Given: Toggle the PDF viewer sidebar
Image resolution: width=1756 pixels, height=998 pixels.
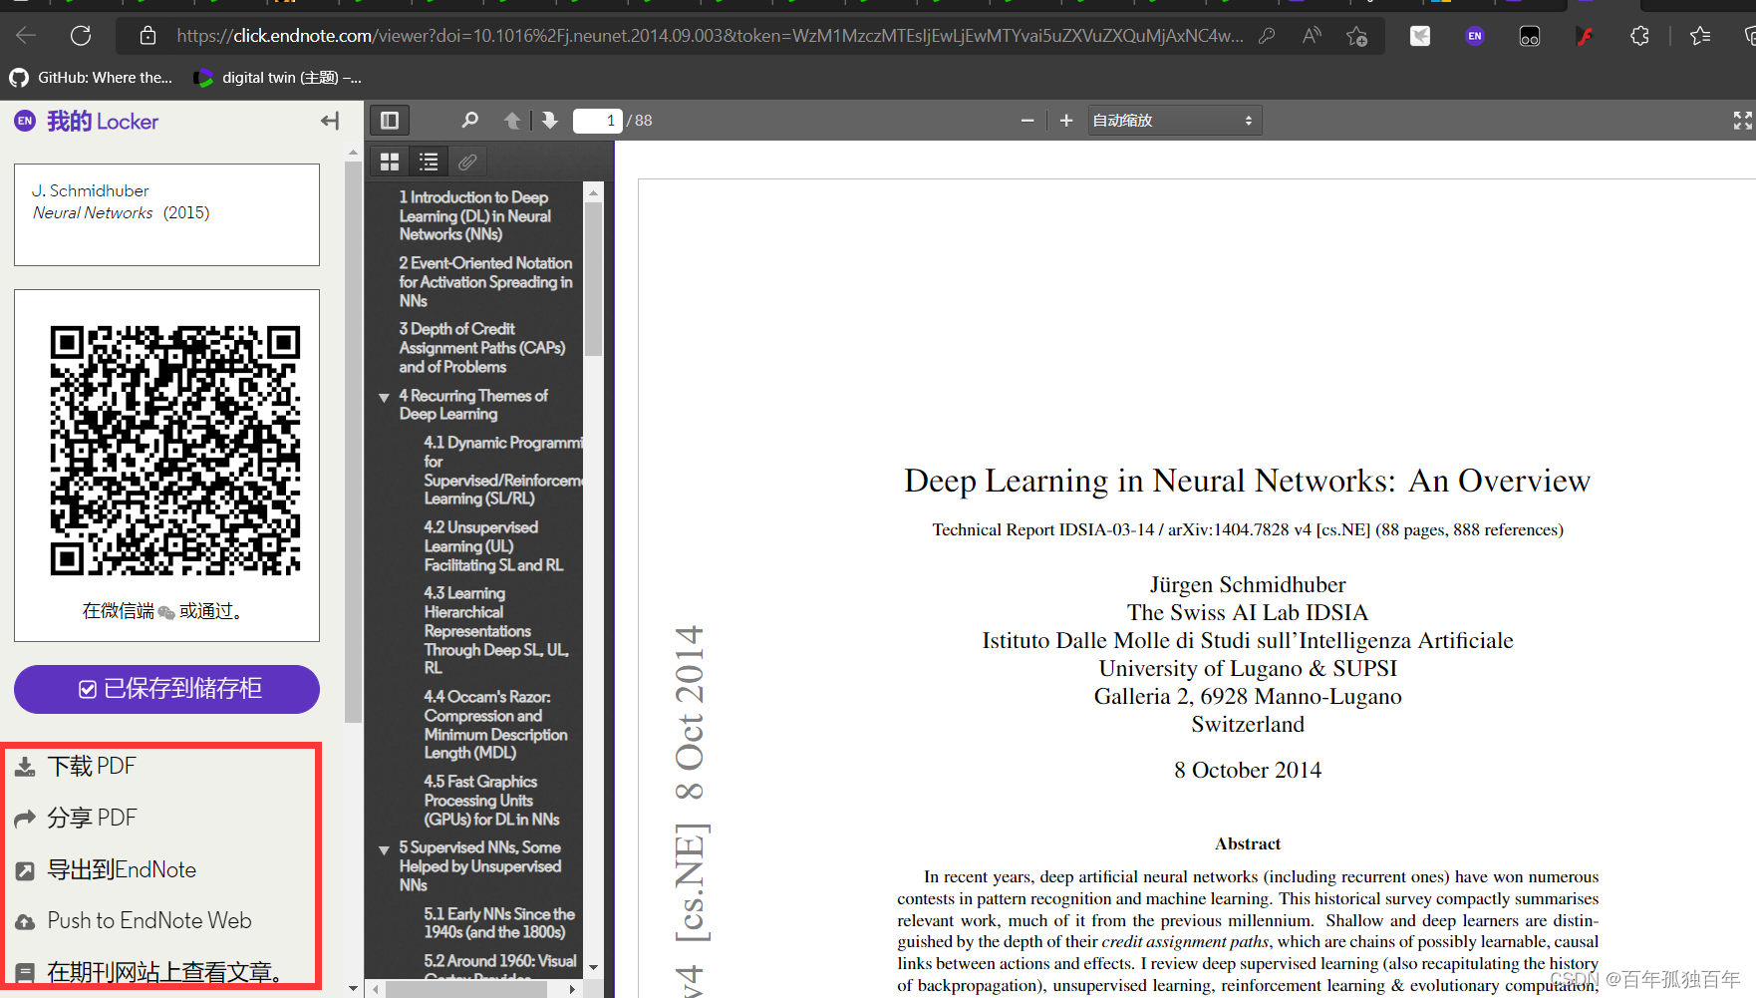Looking at the screenshot, I should tap(390, 121).
